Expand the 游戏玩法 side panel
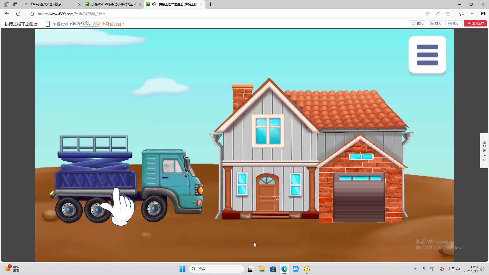This screenshot has height=275, width=489. point(484,151)
